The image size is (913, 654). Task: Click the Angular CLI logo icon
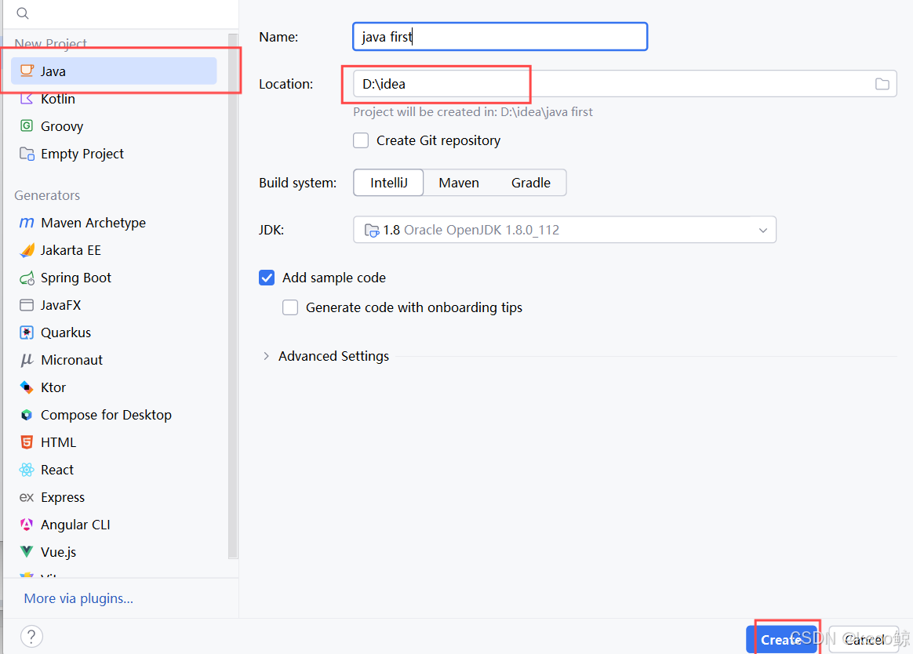click(27, 525)
